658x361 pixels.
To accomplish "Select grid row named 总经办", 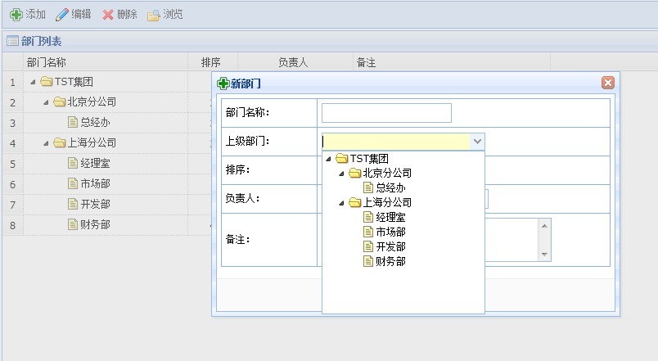I will (x=95, y=122).
